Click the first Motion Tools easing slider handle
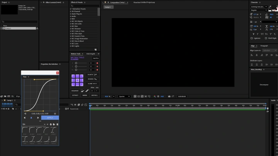Viewport: 278px width, 156px height. pos(76,63)
